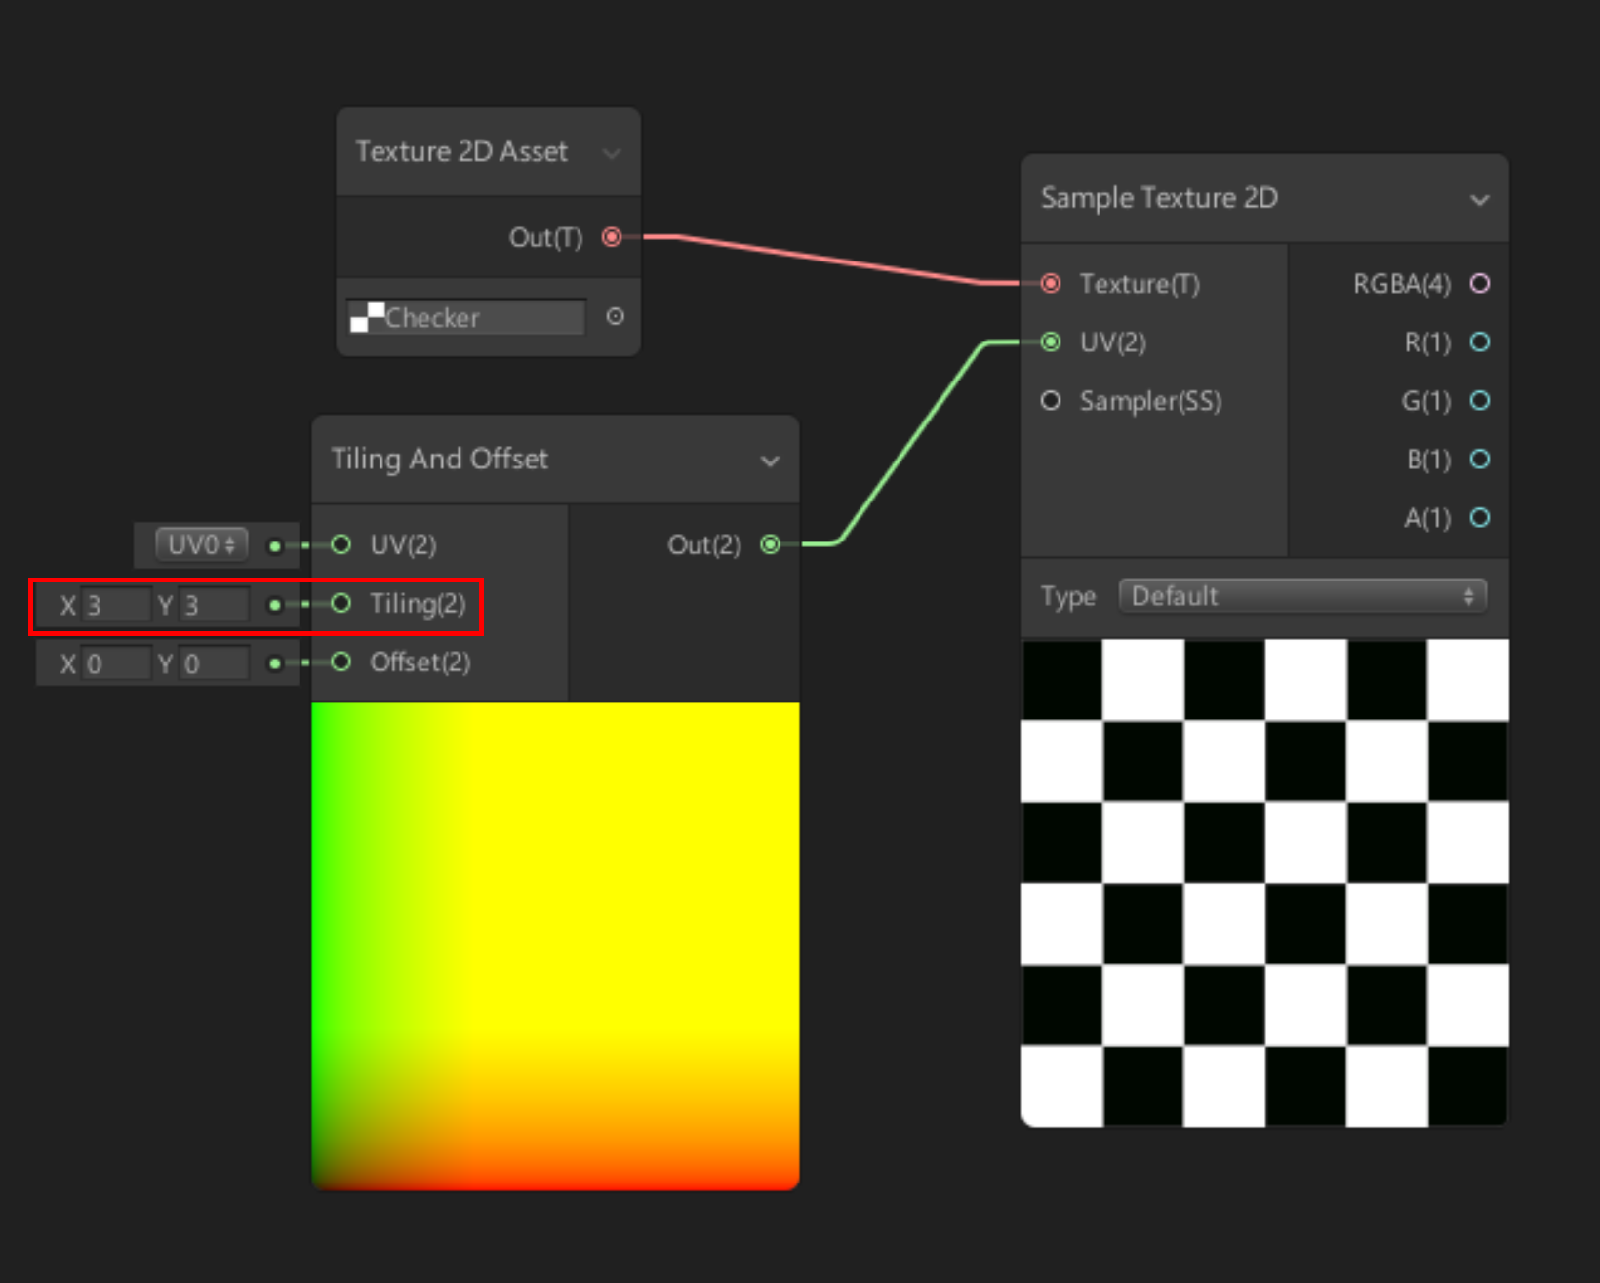The height and width of the screenshot is (1283, 1600).
Task: Click the Tiling And Offset Out(2) port
Action: click(x=771, y=544)
